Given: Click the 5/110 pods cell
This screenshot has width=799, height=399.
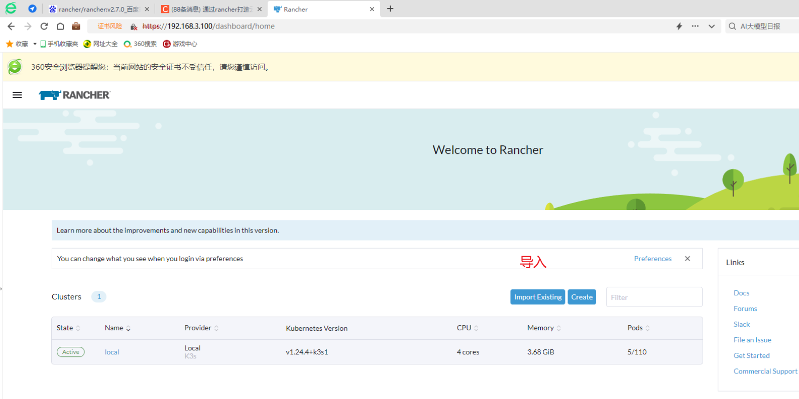Looking at the screenshot, I should 637,352.
